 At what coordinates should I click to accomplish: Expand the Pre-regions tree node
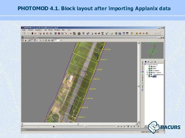[x=147, y=71]
